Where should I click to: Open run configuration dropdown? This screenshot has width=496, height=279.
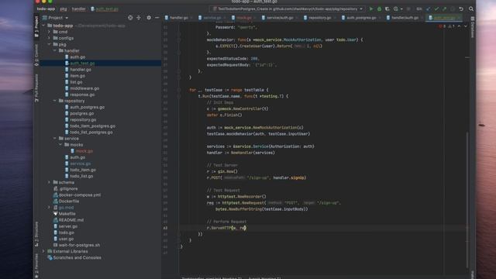[x=288, y=9]
